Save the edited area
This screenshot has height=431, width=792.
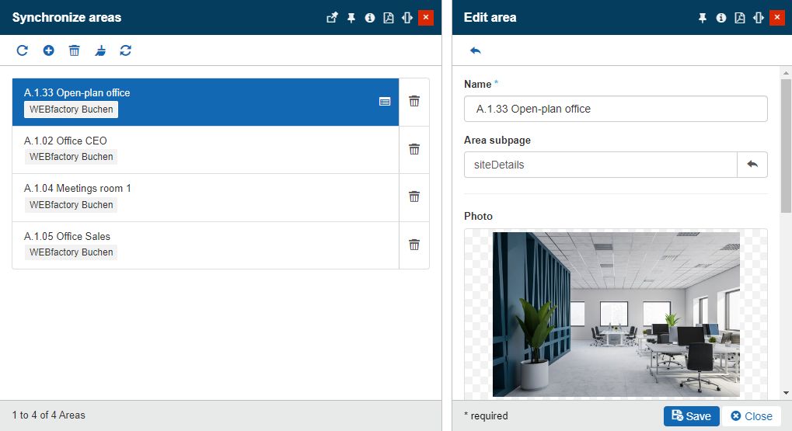[691, 416]
